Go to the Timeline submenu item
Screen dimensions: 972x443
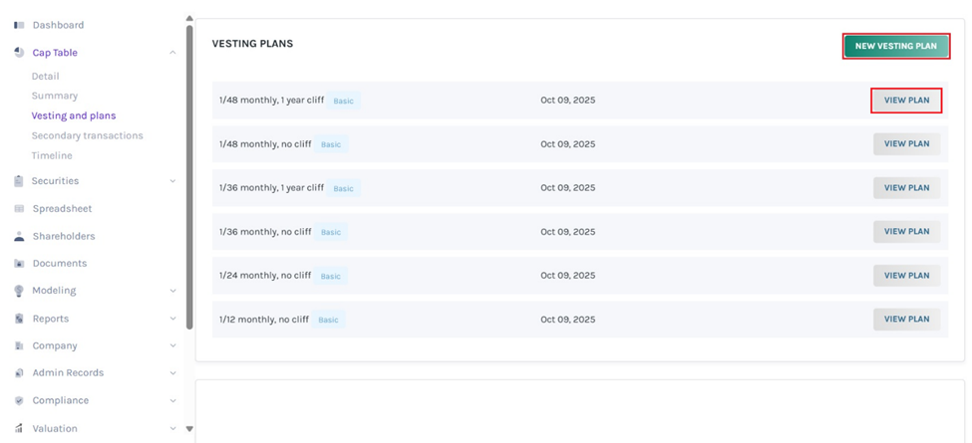pyautogui.click(x=52, y=155)
